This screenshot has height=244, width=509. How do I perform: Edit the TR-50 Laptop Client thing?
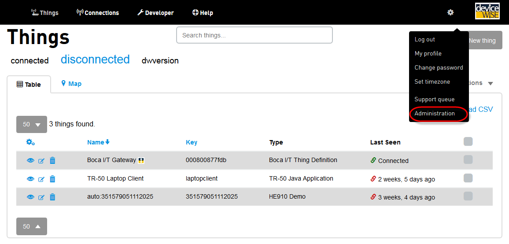coord(41,179)
